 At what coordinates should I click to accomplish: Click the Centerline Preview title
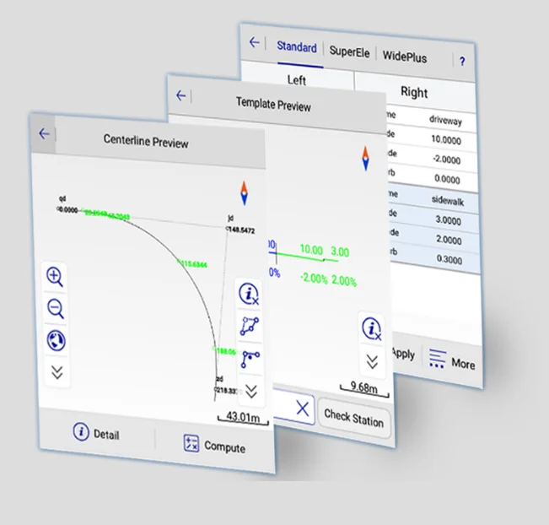[146, 141]
